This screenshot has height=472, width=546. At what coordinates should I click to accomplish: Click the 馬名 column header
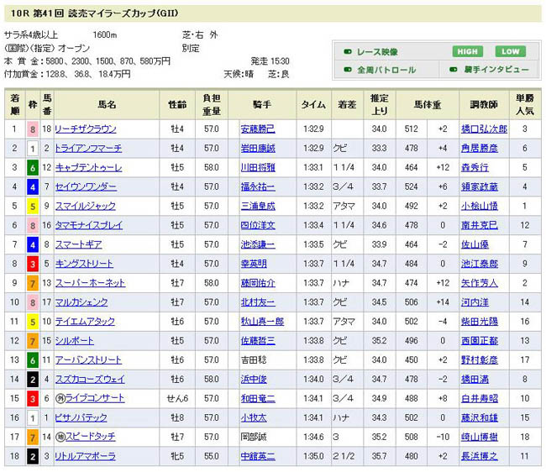pos(108,105)
